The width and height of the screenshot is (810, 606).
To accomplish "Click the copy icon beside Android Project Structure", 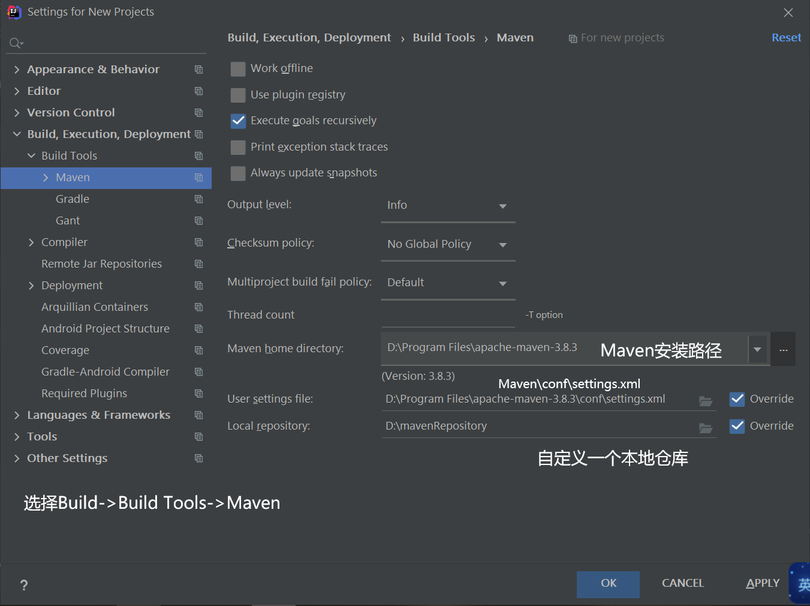I will [x=198, y=329].
